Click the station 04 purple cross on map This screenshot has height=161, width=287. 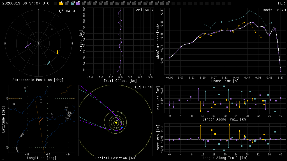pos(52,117)
